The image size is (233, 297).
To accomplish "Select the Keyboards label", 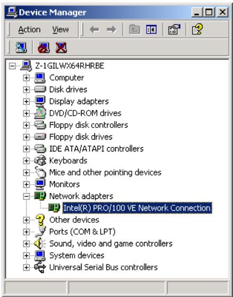I will [x=68, y=160].
